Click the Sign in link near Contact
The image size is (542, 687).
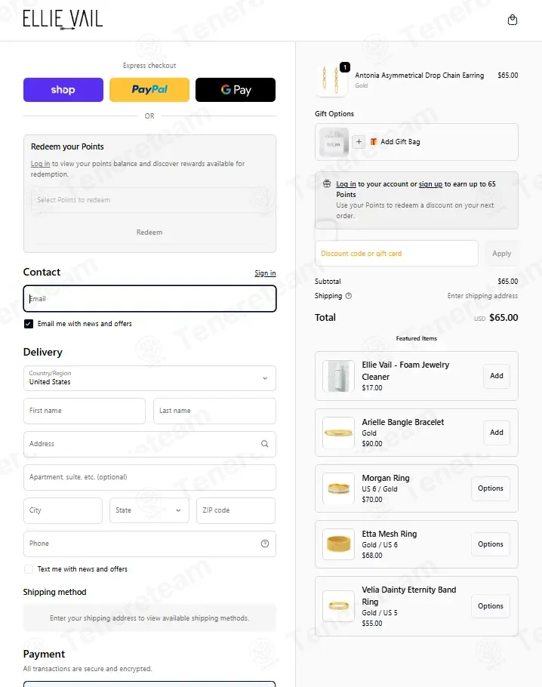pyautogui.click(x=265, y=273)
